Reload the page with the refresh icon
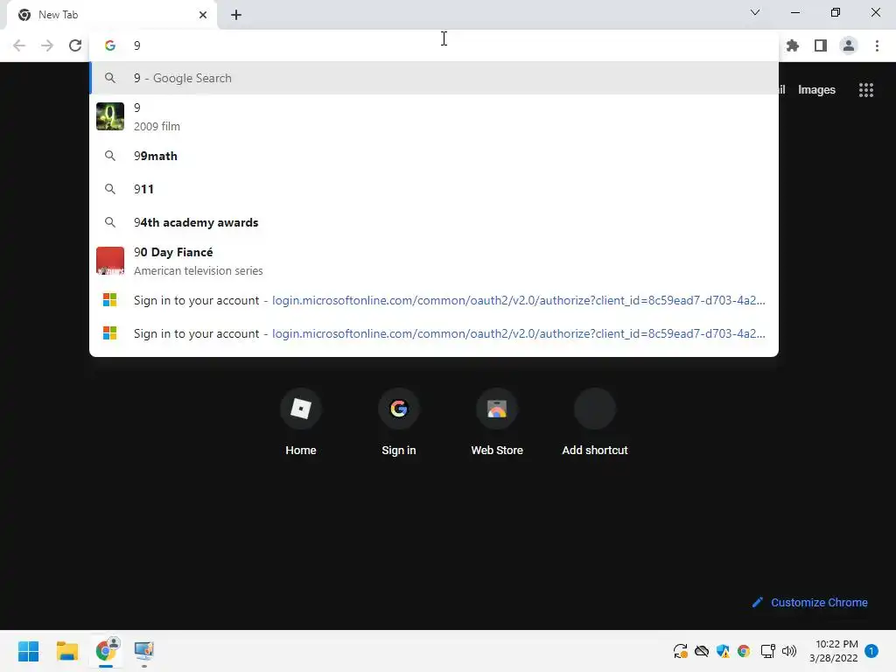Image resolution: width=896 pixels, height=672 pixels. tap(75, 45)
